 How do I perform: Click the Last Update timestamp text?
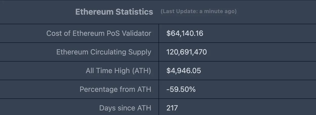click(x=198, y=12)
